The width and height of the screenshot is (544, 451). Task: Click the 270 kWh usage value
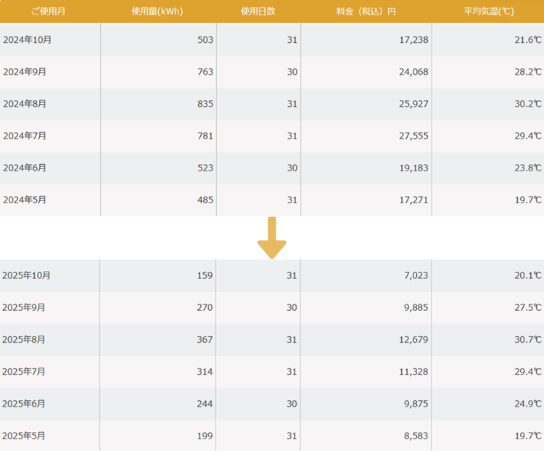[205, 308]
